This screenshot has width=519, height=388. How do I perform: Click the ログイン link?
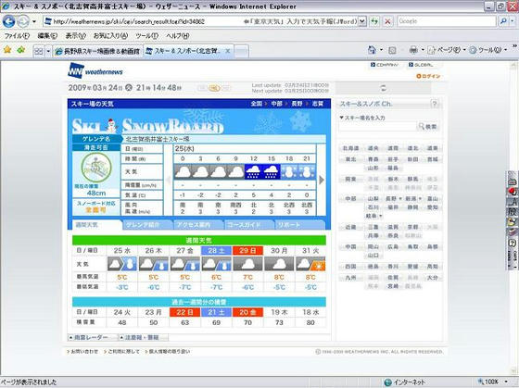[428, 76]
